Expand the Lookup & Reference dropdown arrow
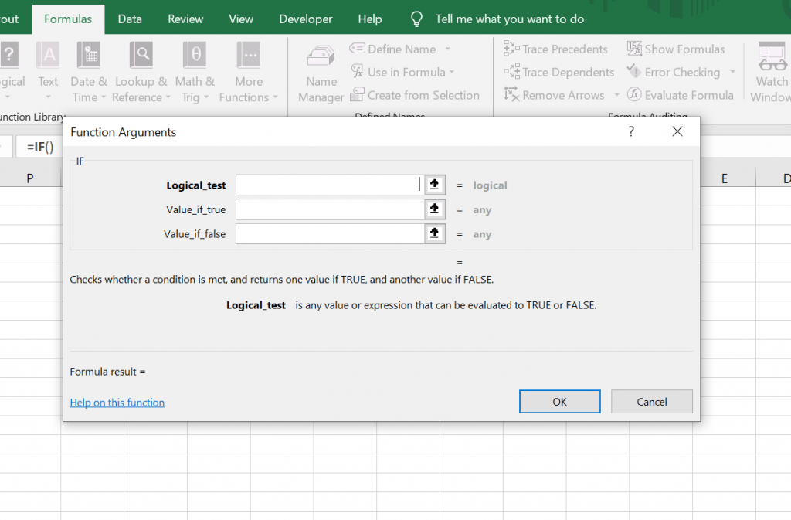Viewport: 791px width, 520px height. click(x=168, y=97)
